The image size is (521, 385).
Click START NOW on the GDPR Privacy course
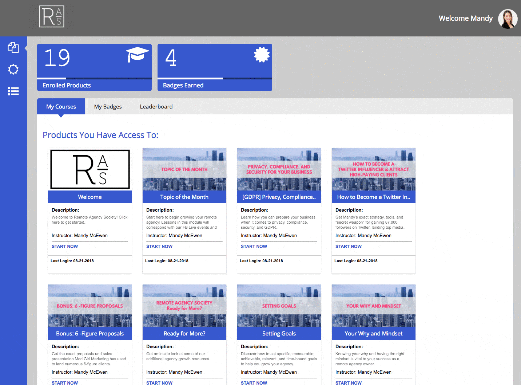pos(254,246)
